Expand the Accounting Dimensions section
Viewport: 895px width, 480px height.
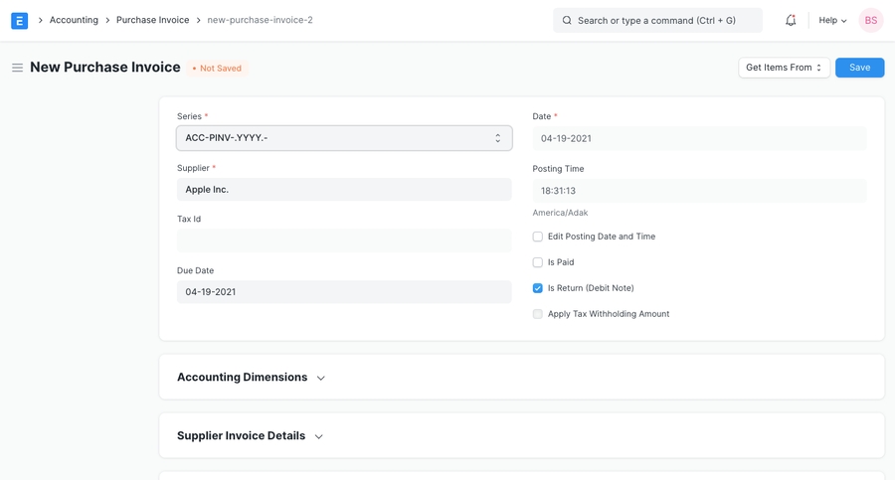point(251,378)
